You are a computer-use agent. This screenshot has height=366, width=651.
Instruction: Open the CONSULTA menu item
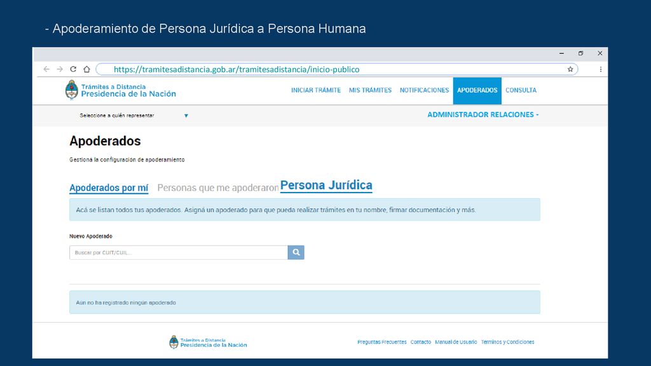(521, 90)
